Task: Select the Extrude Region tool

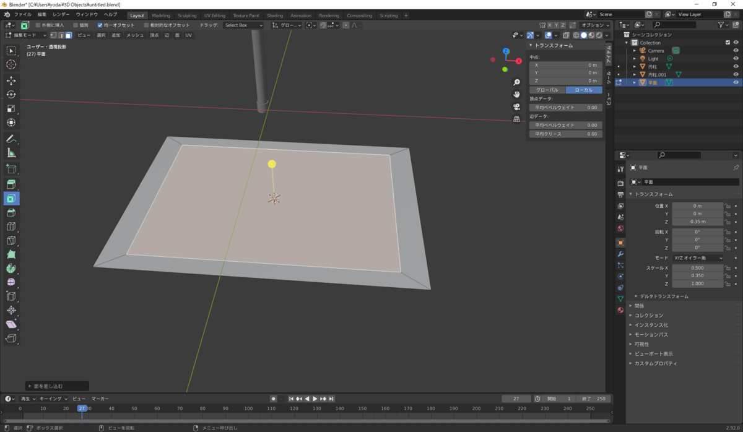Action: coord(11,184)
